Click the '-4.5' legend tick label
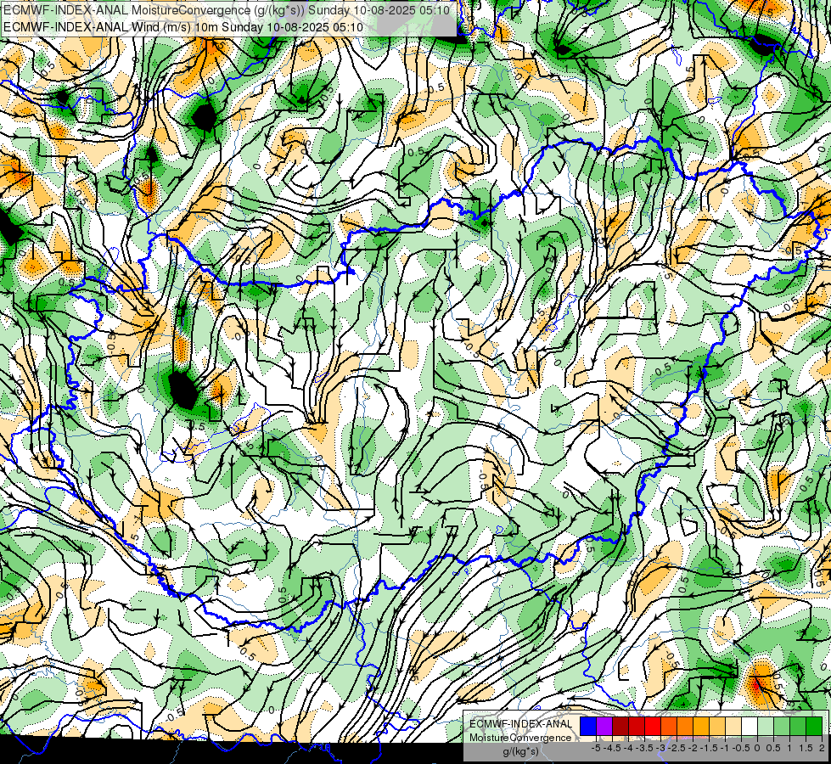Viewport: 831px width, 764px height. pyautogui.click(x=613, y=748)
